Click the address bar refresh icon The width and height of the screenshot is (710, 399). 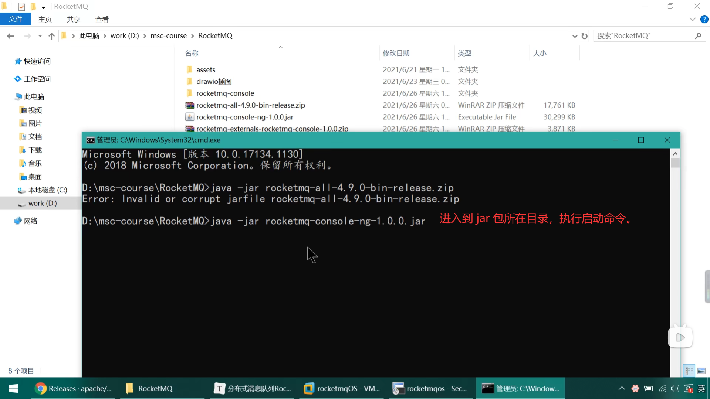pyautogui.click(x=584, y=36)
